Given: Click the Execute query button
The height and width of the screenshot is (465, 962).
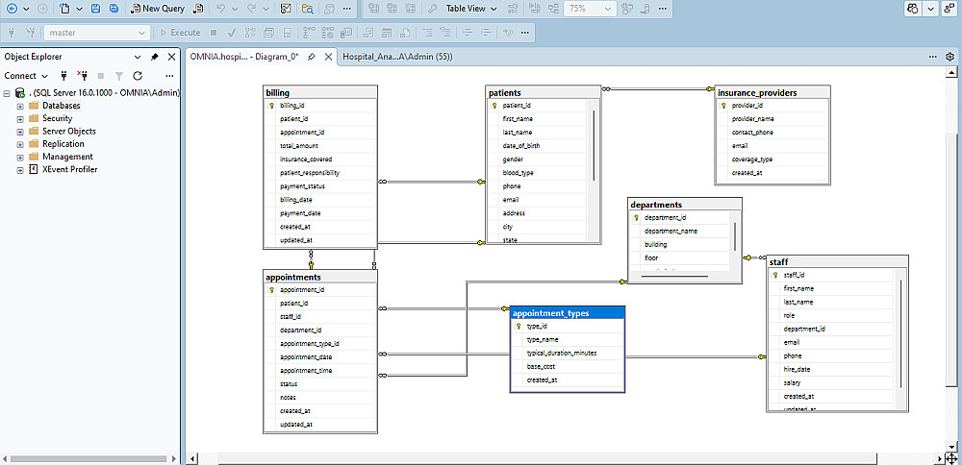Looking at the screenshot, I should [181, 33].
